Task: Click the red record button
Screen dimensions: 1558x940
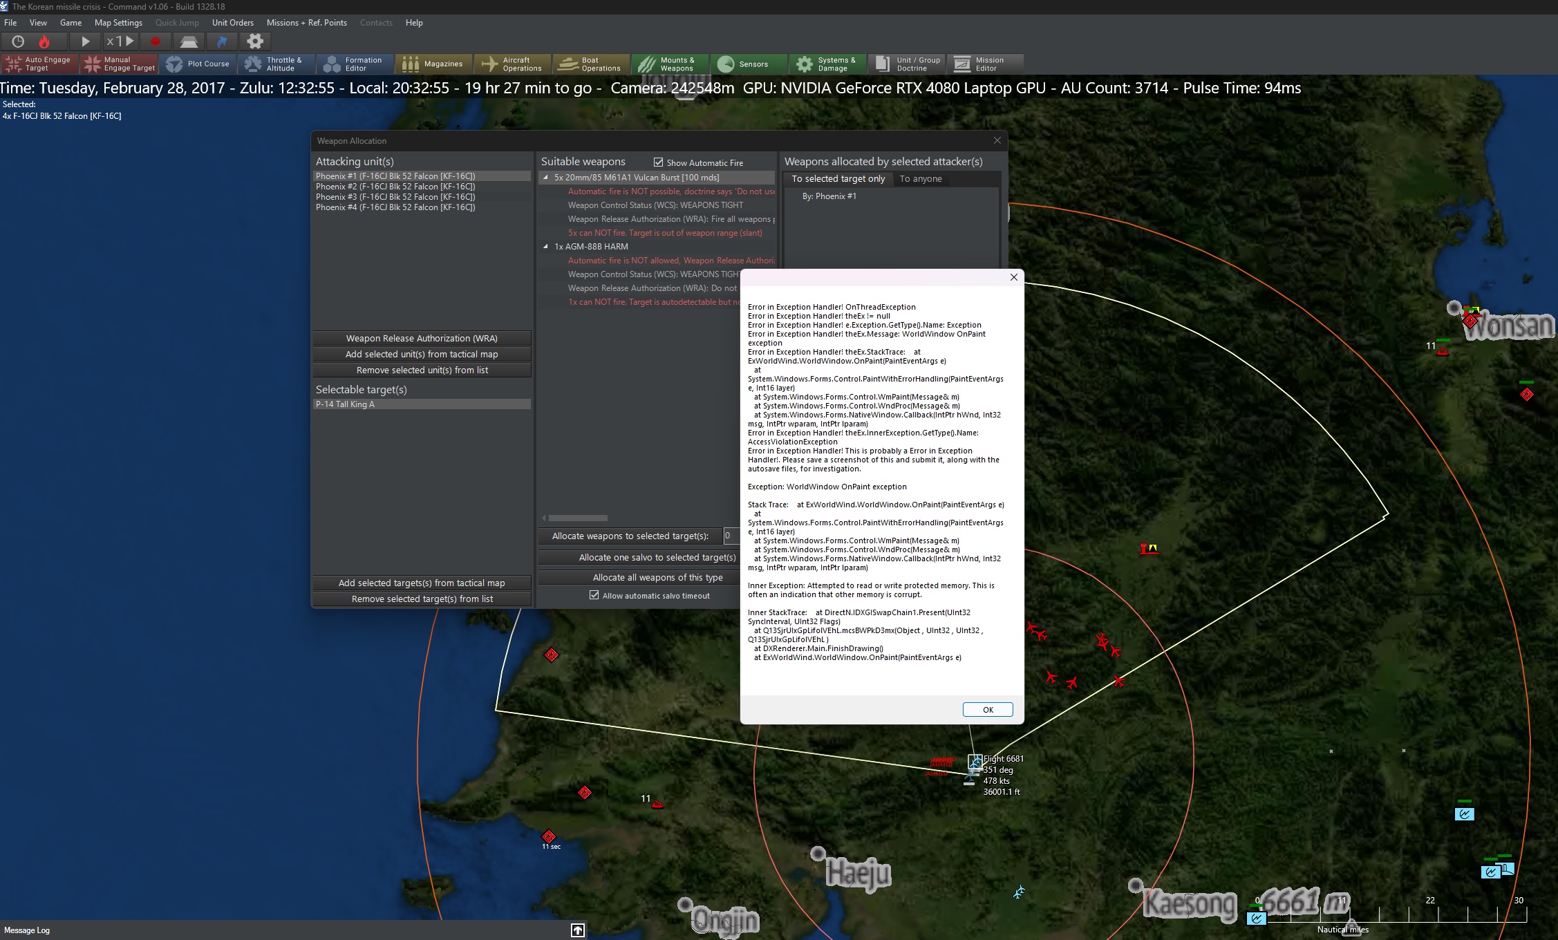Action: tap(155, 41)
